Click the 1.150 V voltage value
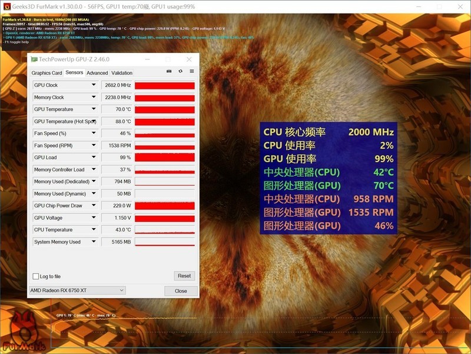Image resolution: width=471 pixels, height=354 pixels. point(117,218)
